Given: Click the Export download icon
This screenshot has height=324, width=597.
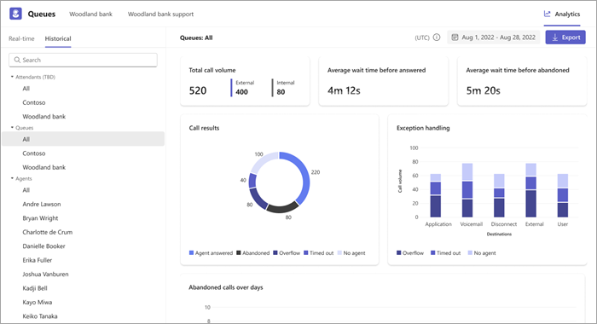Looking at the screenshot, I should pos(554,38).
